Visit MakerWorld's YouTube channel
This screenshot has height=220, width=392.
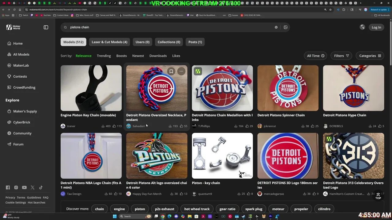tap(24, 188)
